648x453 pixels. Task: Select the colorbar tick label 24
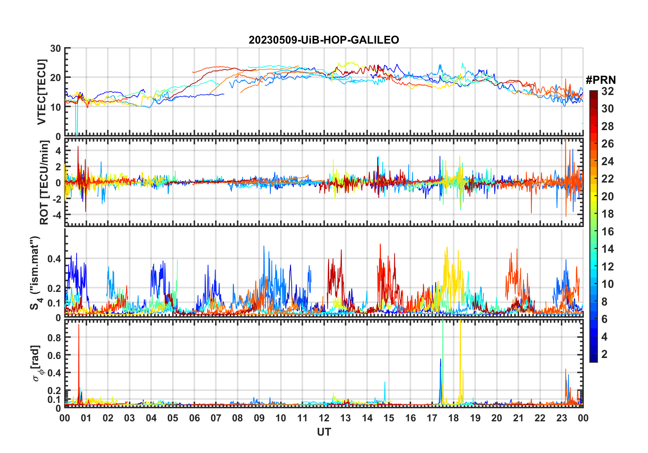pos(607,161)
